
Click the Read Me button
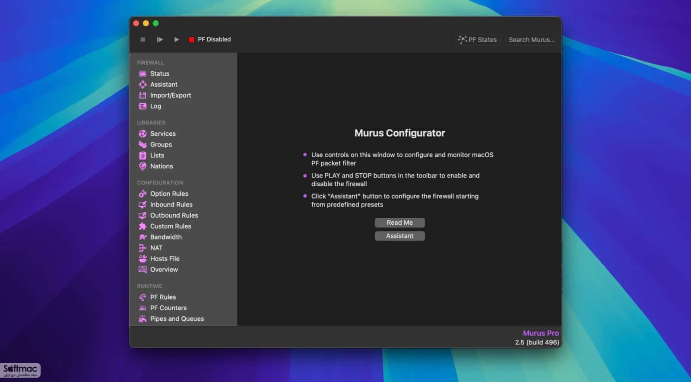[x=400, y=223]
